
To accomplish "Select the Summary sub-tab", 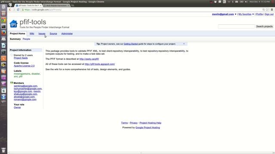I will click(15, 39).
